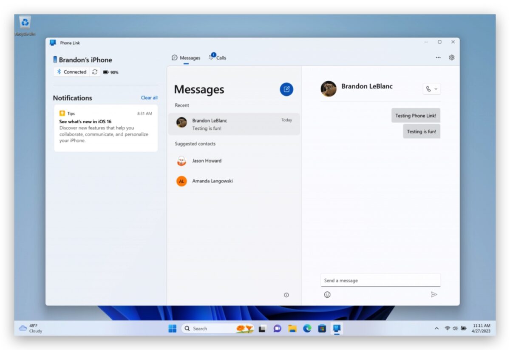Click the taskbar Search box
This screenshot has height=350, width=510.
point(218,328)
